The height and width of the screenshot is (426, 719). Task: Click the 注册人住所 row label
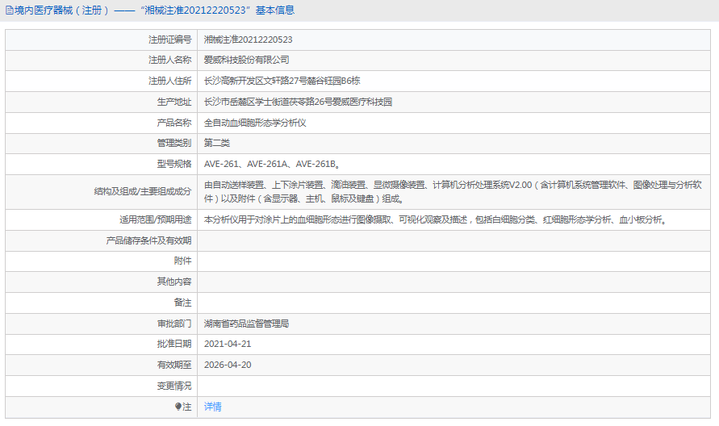(169, 81)
